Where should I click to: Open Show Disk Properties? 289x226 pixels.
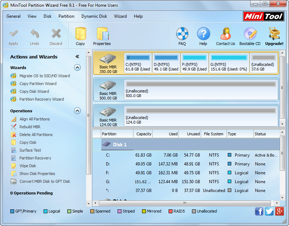(x=37, y=174)
